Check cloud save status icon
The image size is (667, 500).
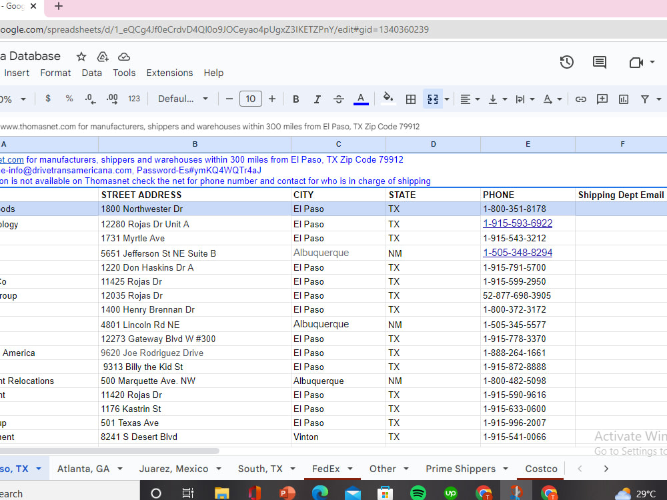click(x=124, y=57)
